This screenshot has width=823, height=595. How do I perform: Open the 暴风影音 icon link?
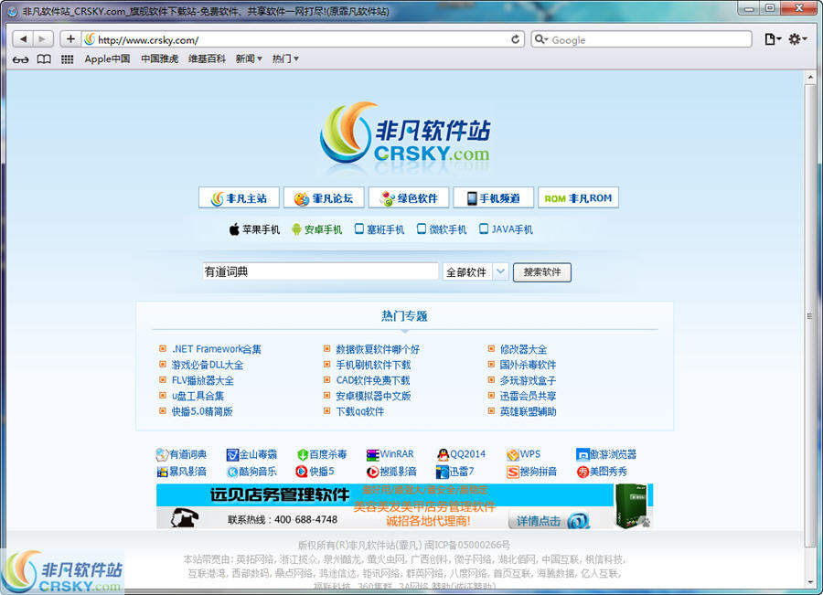(181, 472)
